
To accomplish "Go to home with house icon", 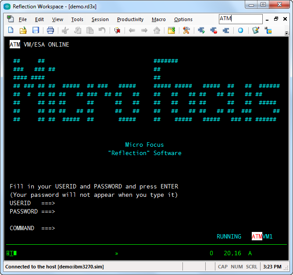I will pyautogui.click(x=157, y=30).
